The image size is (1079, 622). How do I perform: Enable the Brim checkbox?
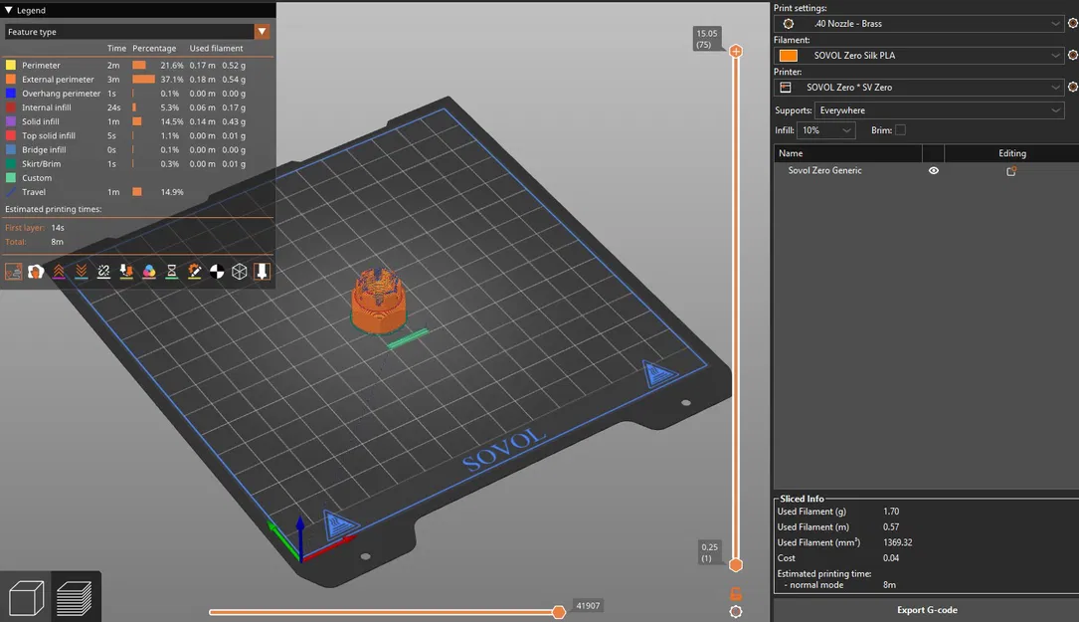point(900,130)
